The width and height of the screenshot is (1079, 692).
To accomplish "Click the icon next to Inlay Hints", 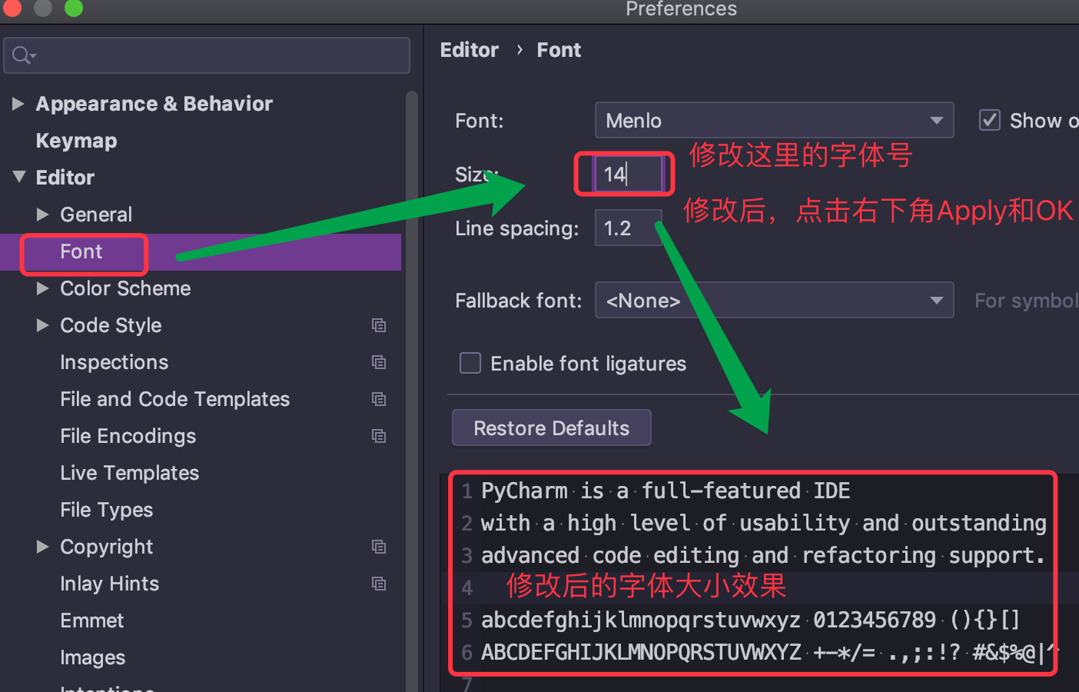I will (379, 584).
